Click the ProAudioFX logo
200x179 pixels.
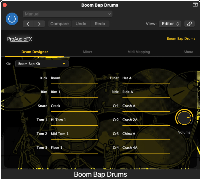coord(20,39)
